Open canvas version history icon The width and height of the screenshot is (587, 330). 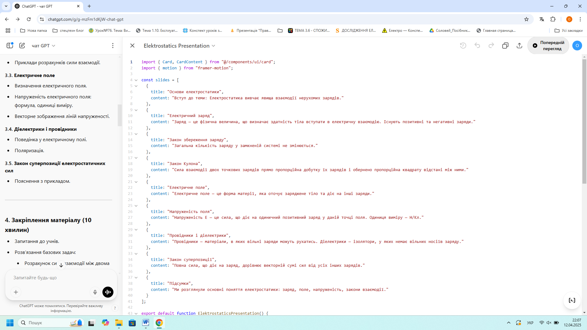pos(463,46)
